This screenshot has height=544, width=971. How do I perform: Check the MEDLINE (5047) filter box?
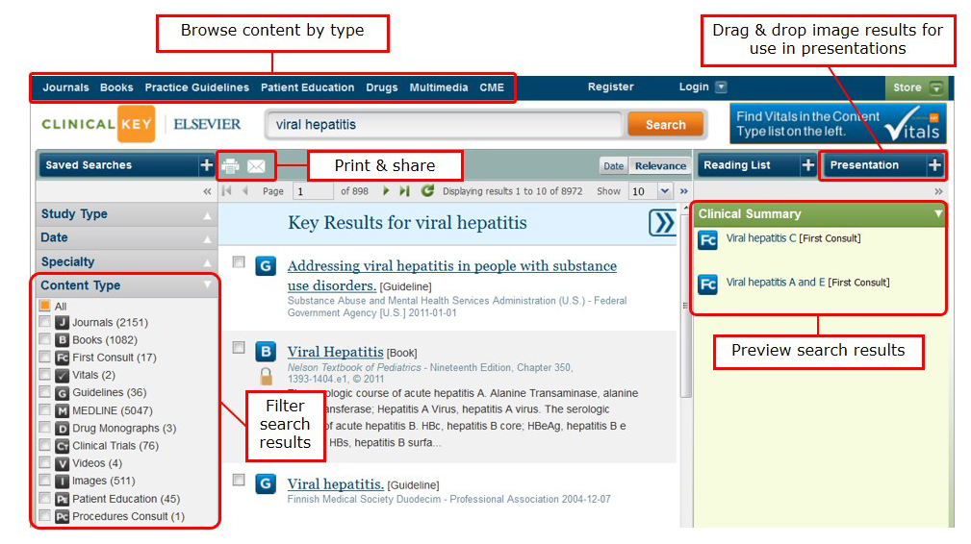tap(44, 409)
